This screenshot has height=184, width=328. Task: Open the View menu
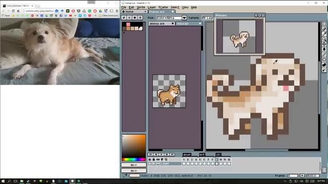click(x=185, y=7)
